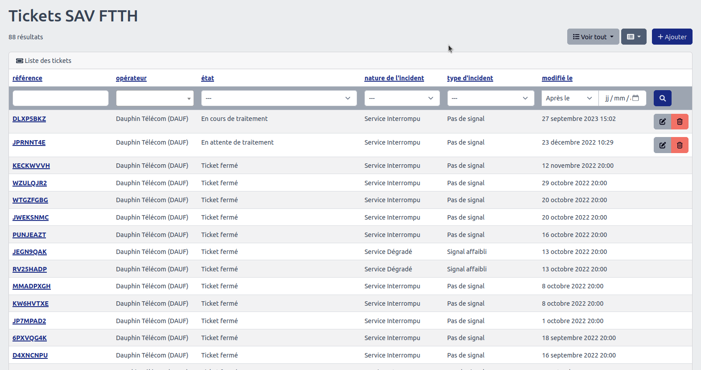This screenshot has height=370, width=701.
Task: Click the Ajouter button to add ticket
Action: point(672,37)
